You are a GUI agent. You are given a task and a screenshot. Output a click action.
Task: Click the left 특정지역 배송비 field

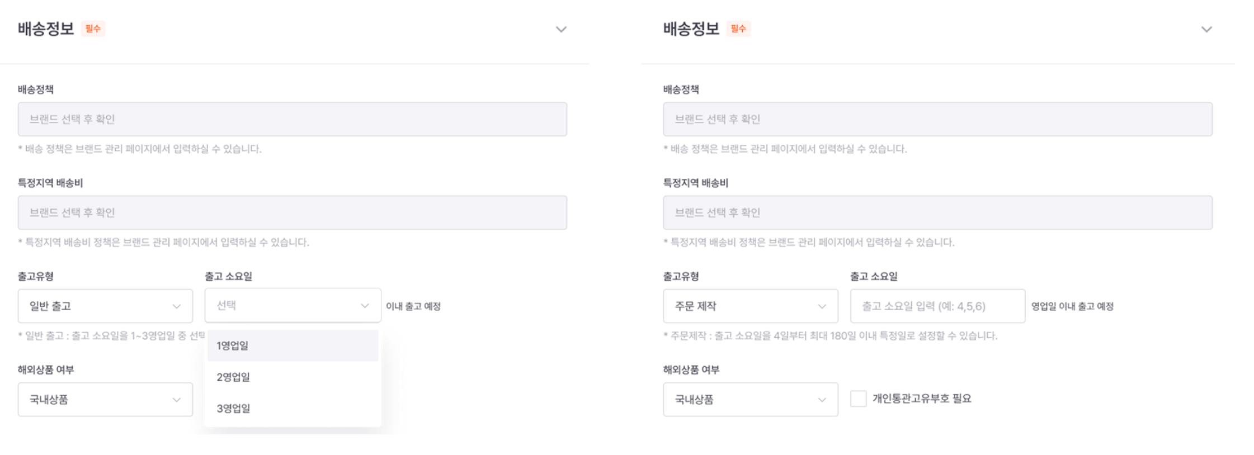pos(292,212)
